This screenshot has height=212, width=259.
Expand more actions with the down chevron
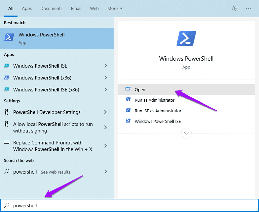click(x=186, y=133)
